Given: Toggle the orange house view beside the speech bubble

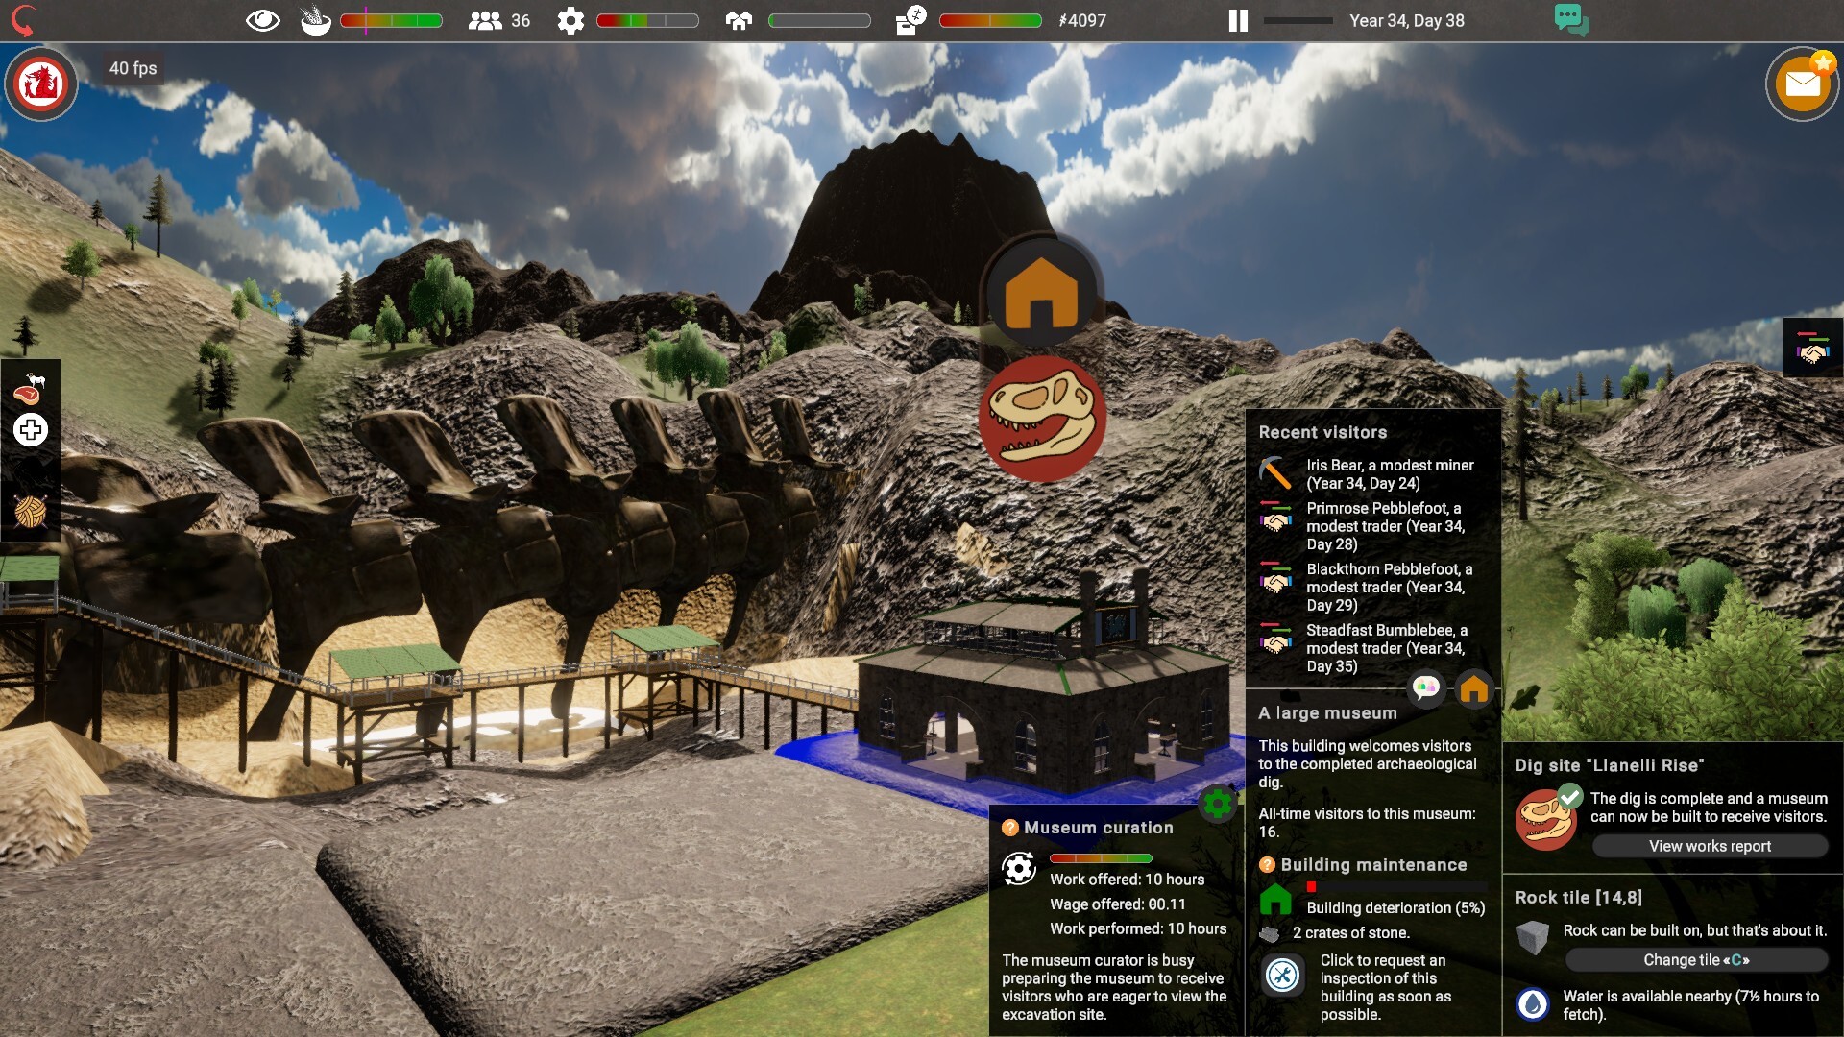Looking at the screenshot, I should click(x=1475, y=688).
